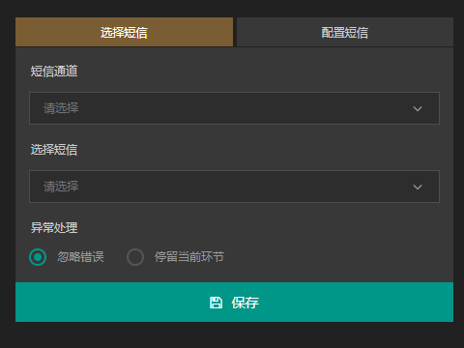464x348 pixels.
Task: Switch to the 配置短信 tab
Action: 345,32
